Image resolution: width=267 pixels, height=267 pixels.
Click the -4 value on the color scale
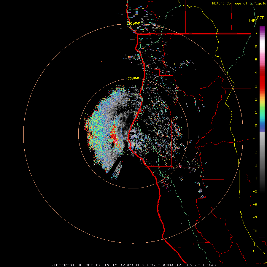(x=255, y=178)
